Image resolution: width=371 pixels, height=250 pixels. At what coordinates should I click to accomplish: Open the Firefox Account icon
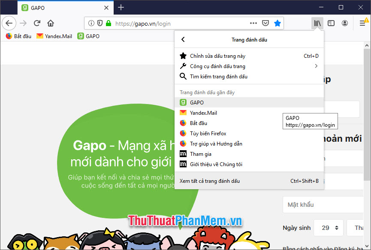345,23
